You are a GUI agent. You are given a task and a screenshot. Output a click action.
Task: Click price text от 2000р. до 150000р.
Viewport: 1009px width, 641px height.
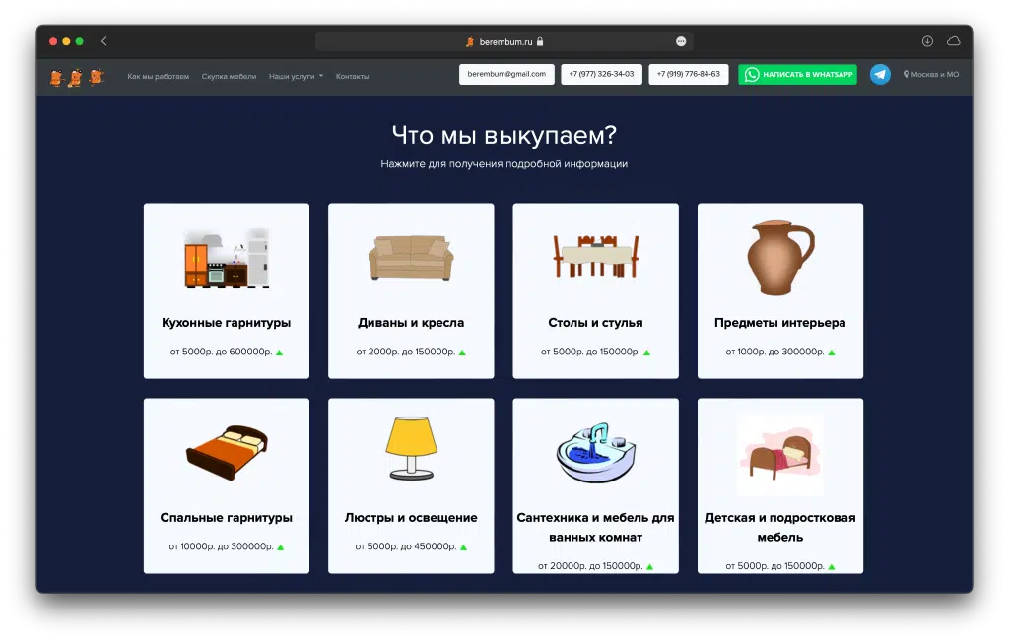tap(405, 352)
